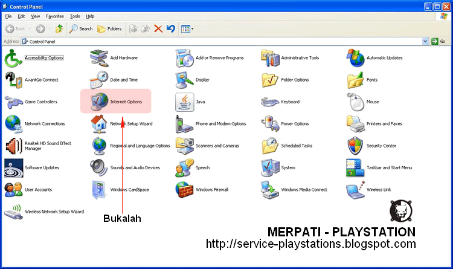Viewport: 453px width, 269px height.
Task: Open the Help menu
Action: tap(90, 16)
